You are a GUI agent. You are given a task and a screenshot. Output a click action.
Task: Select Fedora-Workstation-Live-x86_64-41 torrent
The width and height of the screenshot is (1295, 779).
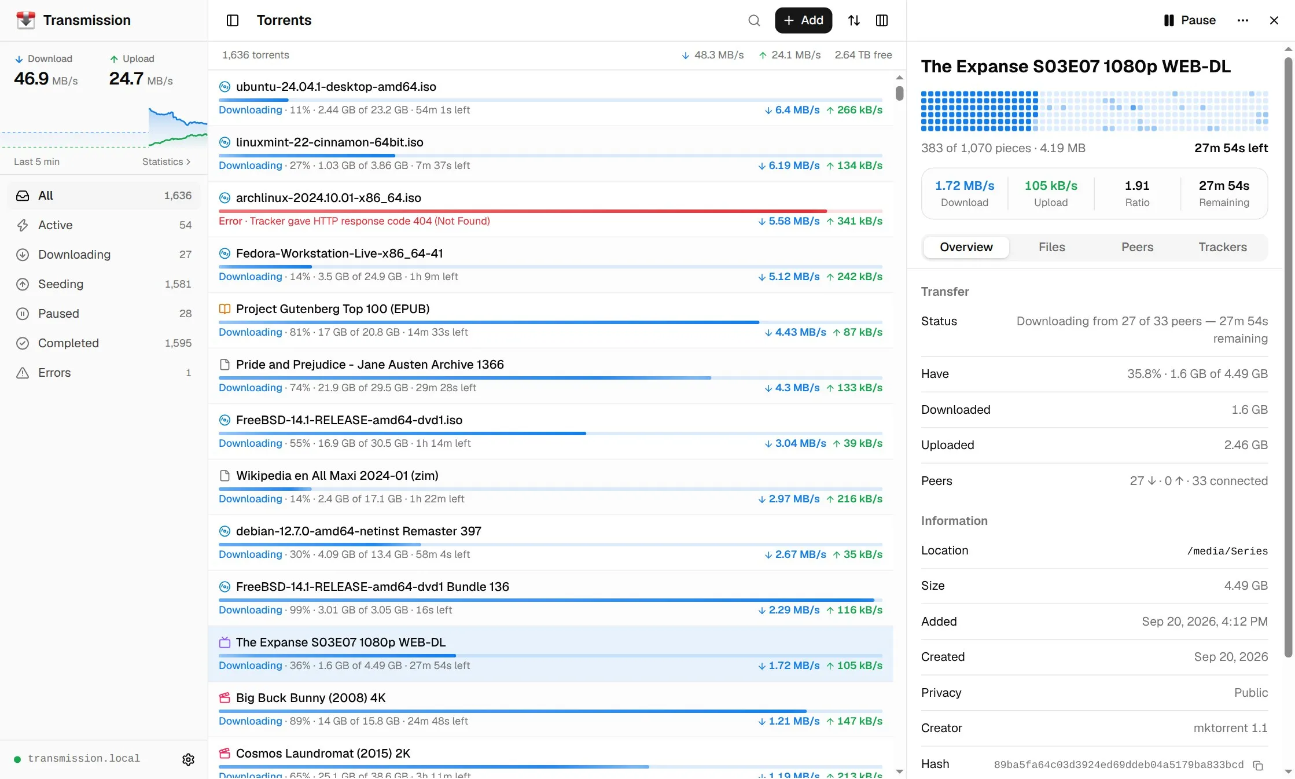pos(550,265)
